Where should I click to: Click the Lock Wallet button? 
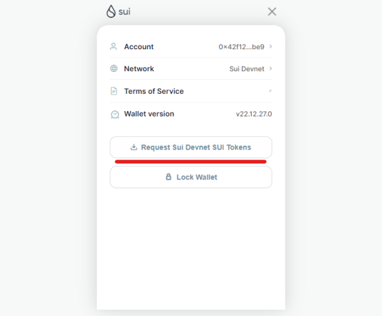tap(191, 177)
